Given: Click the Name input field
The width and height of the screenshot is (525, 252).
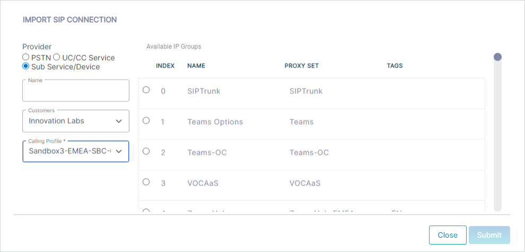Looking at the screenshot, I should click(x=76, y=91).
